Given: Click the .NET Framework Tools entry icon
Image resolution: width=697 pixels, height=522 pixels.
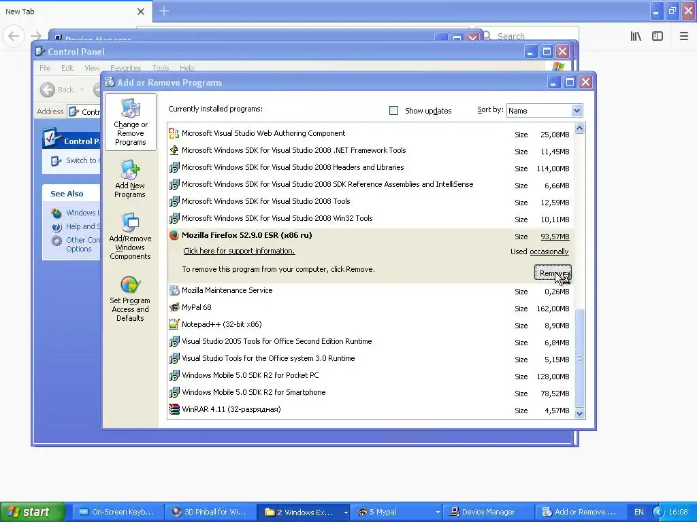Looking at the screenshot, I should (x=174, y=150).
